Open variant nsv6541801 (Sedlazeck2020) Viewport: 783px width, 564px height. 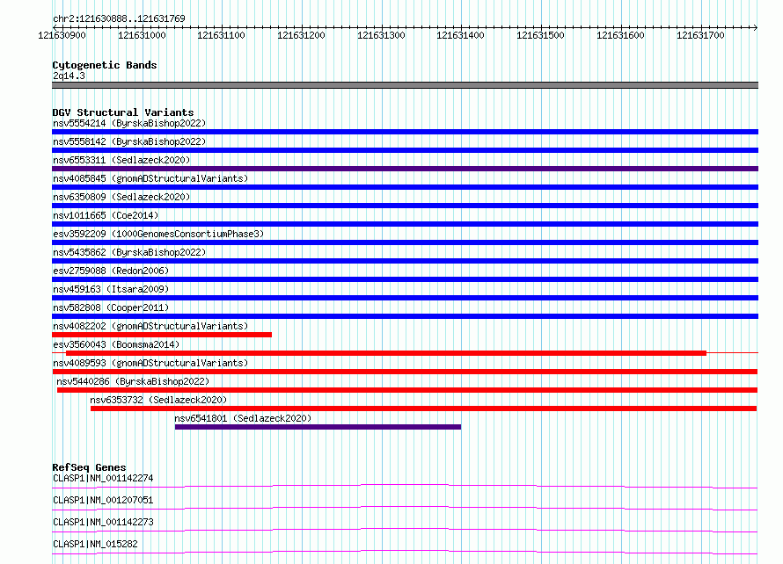click(243, 418)
